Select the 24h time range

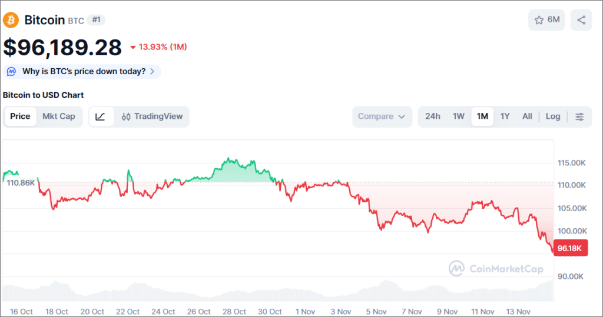[x=433, y=116]
